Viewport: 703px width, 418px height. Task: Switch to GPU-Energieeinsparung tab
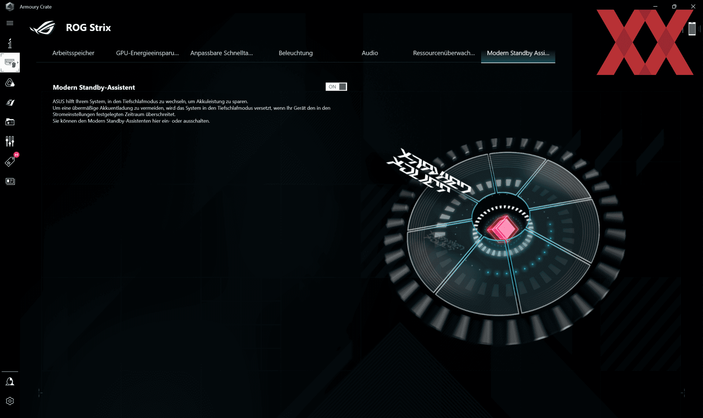point(147,53)
